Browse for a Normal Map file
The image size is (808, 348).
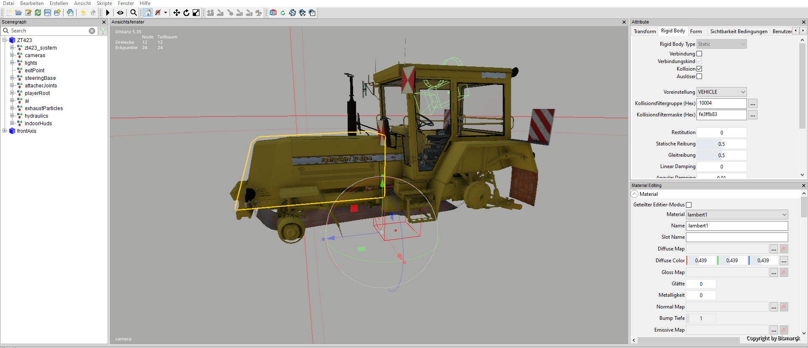point(774,307)
